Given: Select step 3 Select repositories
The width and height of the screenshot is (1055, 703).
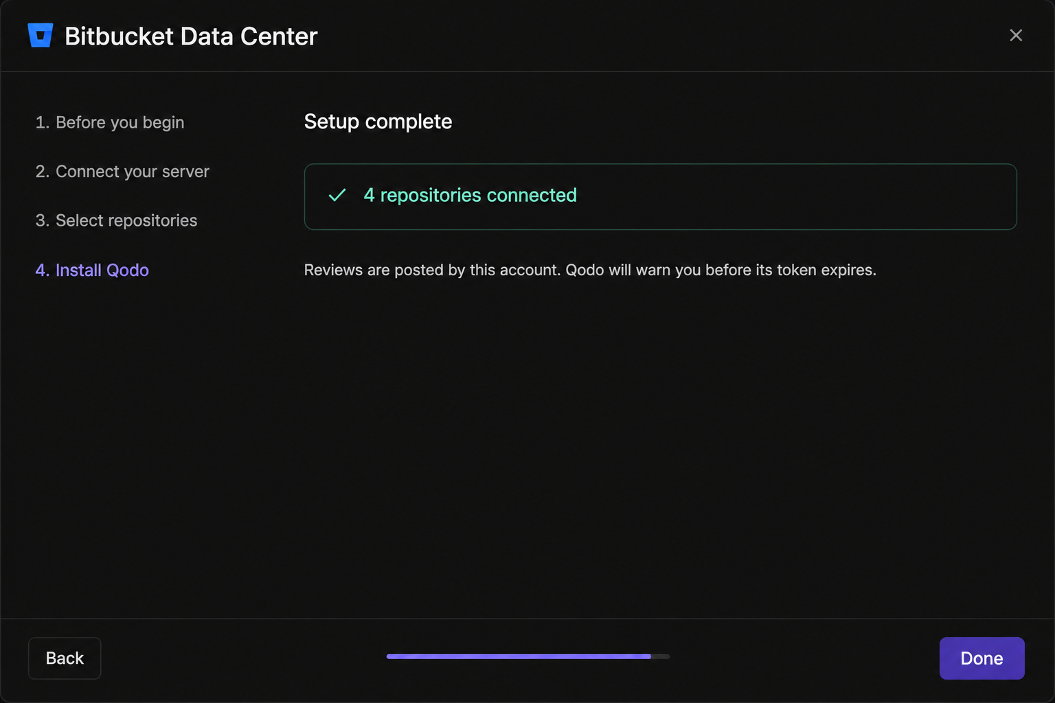Looking at the screenshot, I should tap(116, 220).
